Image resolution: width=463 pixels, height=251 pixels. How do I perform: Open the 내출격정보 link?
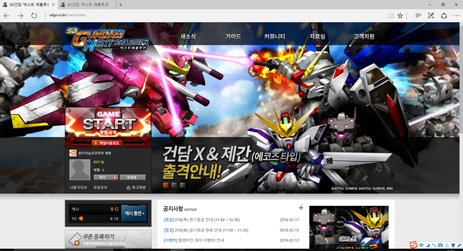78,188
